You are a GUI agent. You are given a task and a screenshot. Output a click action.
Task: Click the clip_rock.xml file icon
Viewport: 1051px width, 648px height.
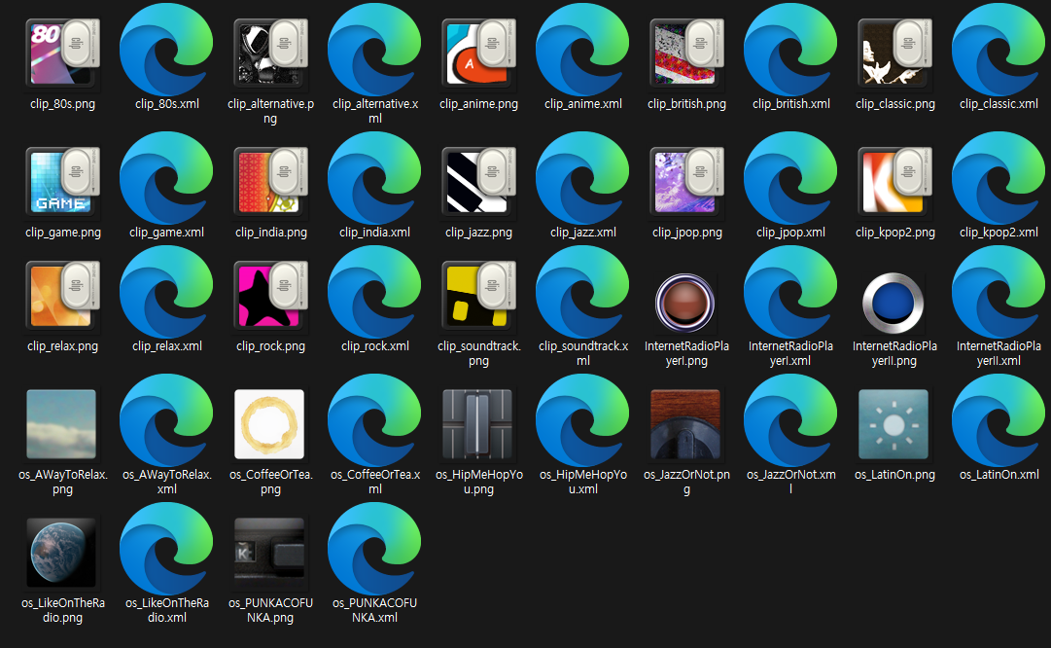point(374,292)
